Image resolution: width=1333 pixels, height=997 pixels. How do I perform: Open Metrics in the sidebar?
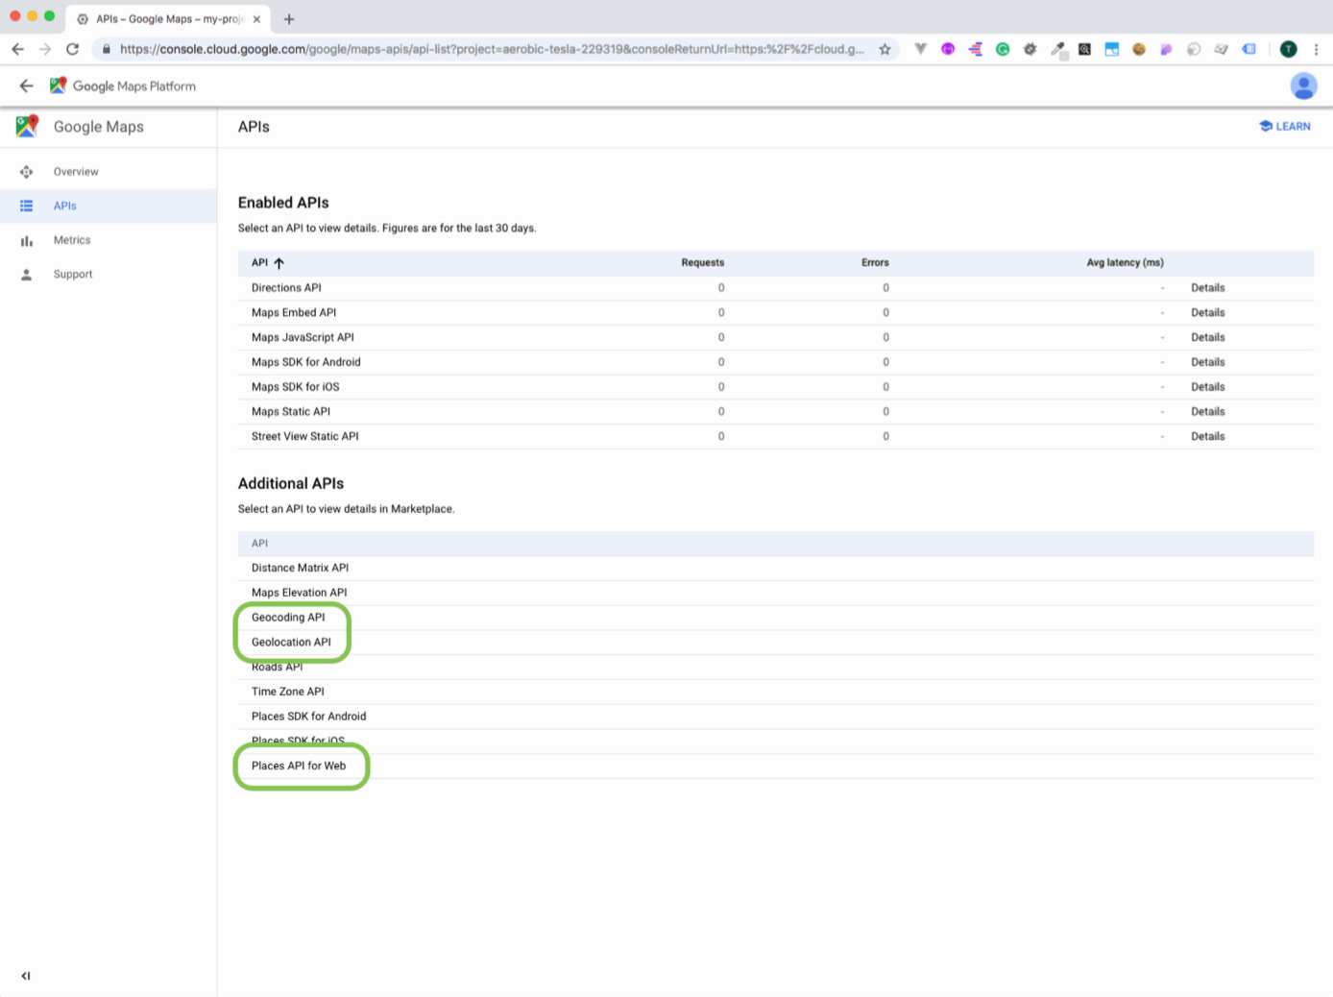click(72, 240)
